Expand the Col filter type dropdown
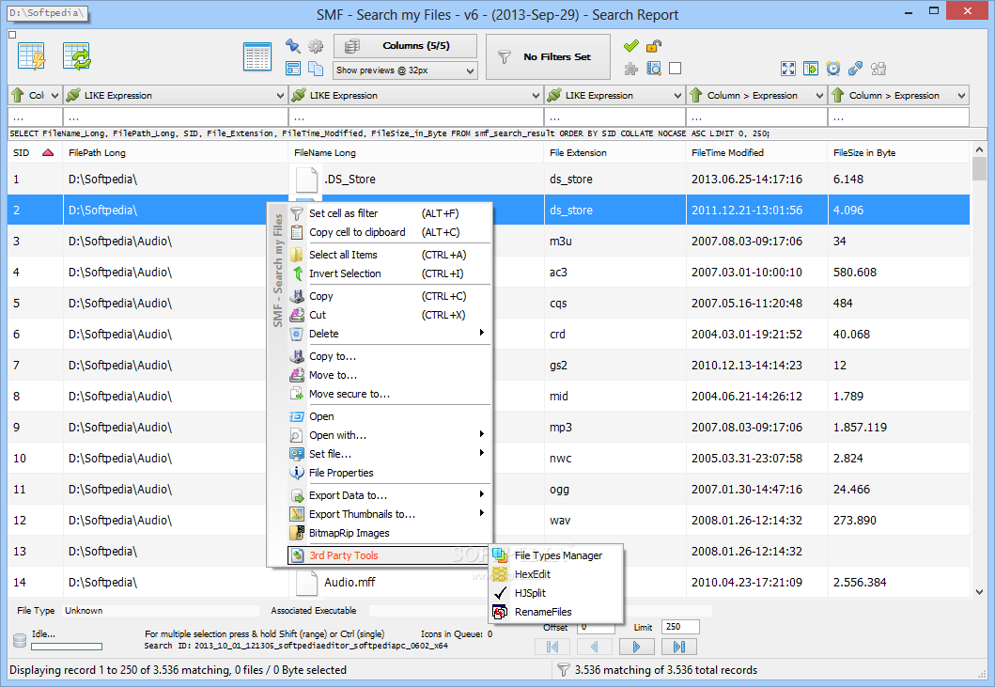Screen dimensions: 995x687 tap(54, 96)
